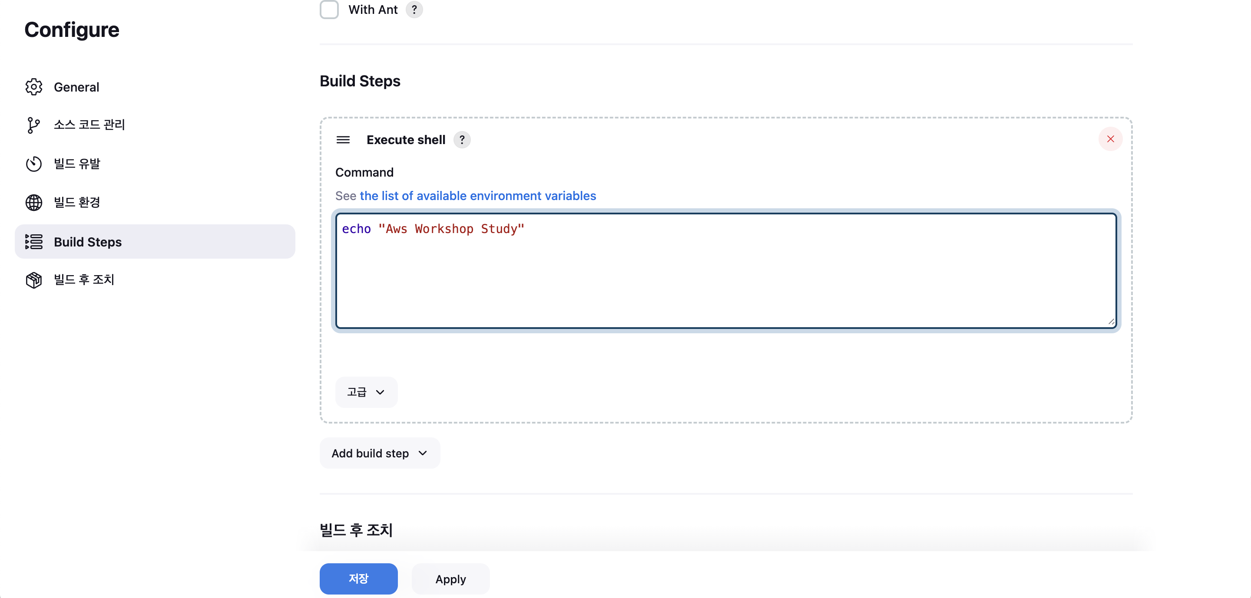Go to 빌드 후 조치 section
Image resolution: width=1251 pixels, height=598 pixels.
point(155,280)
